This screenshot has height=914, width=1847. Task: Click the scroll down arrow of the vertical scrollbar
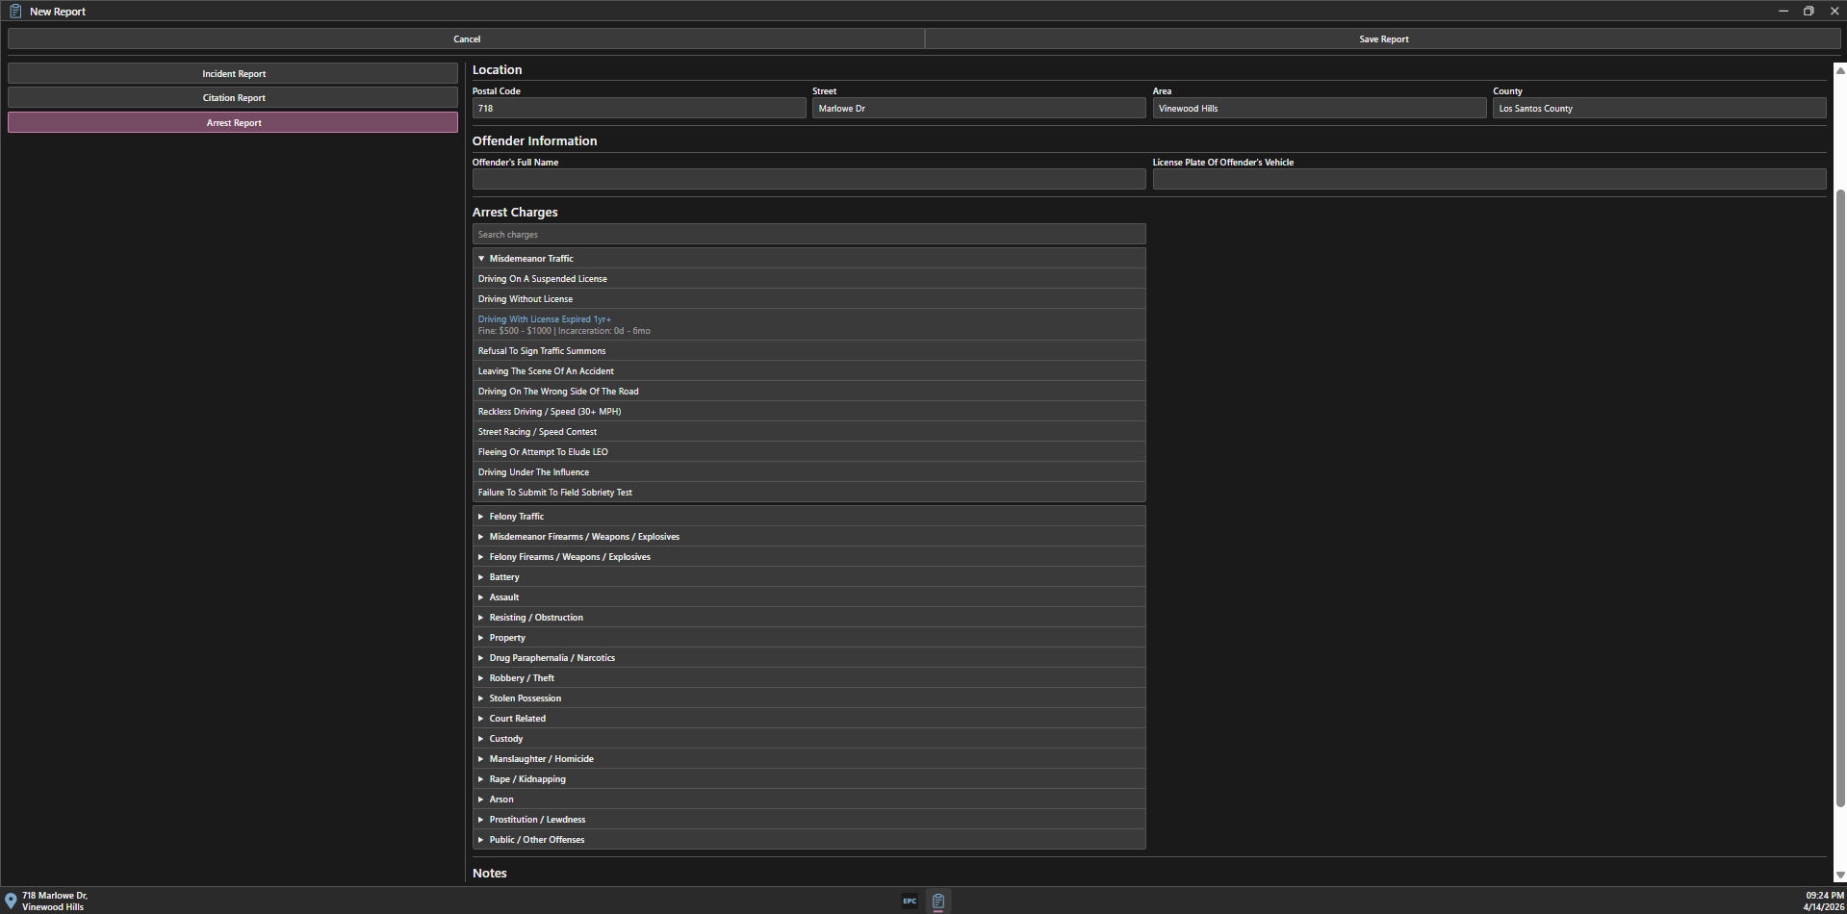point(1840,875)
